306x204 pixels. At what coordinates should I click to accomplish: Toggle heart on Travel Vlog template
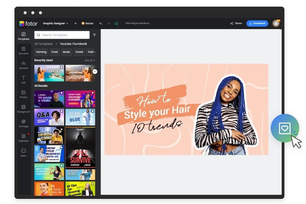[x=61, y=67]
